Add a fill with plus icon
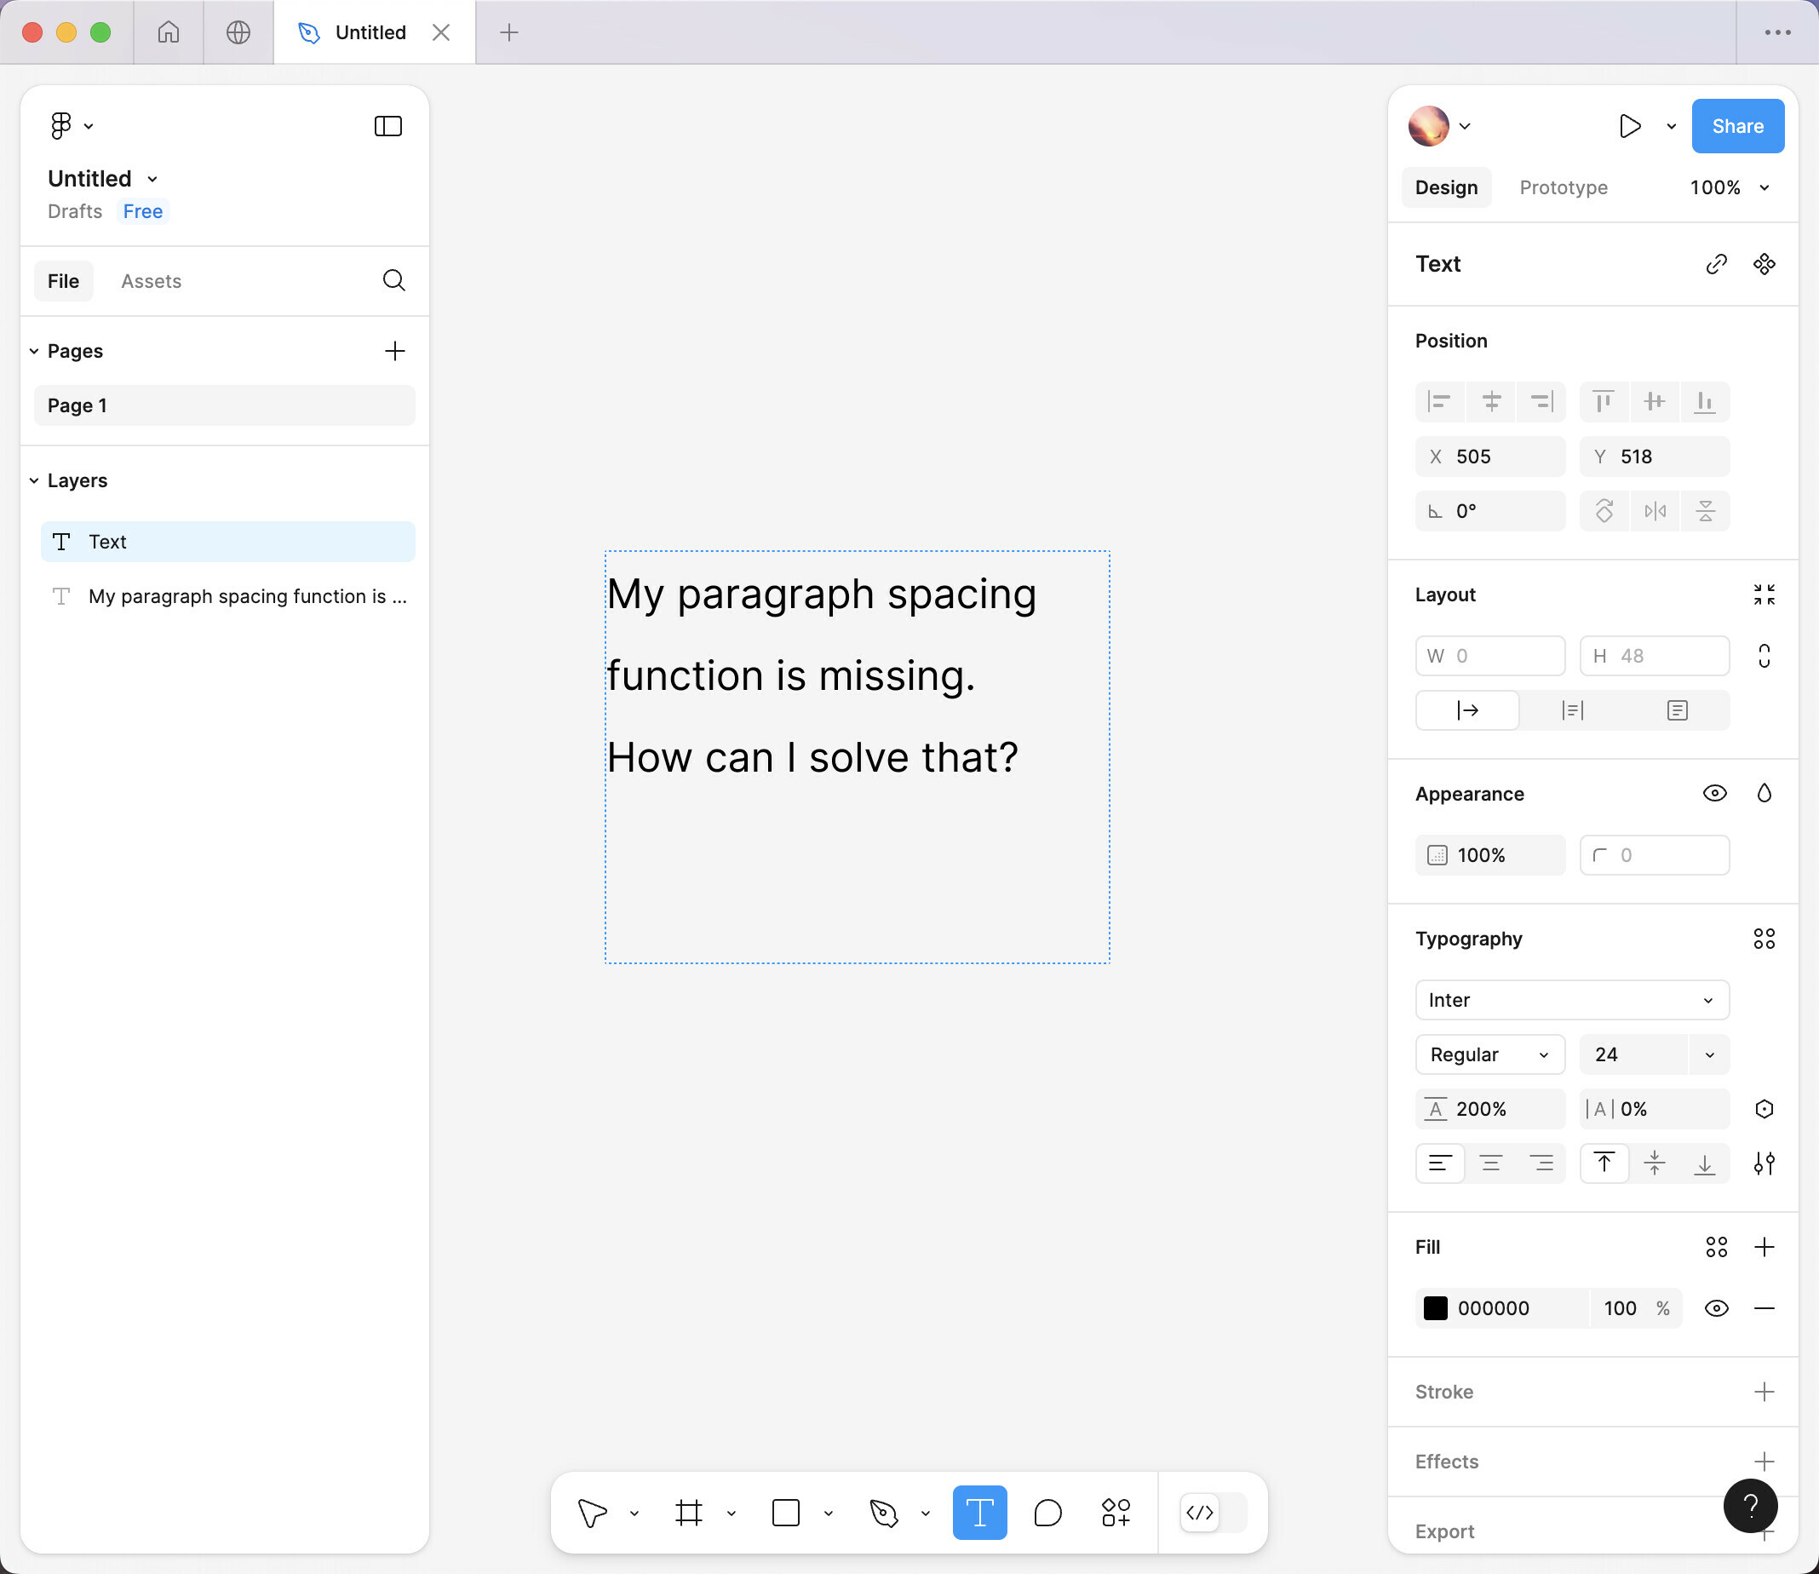Screen dimensions: 1819x1574 tap(1764, 1246)
